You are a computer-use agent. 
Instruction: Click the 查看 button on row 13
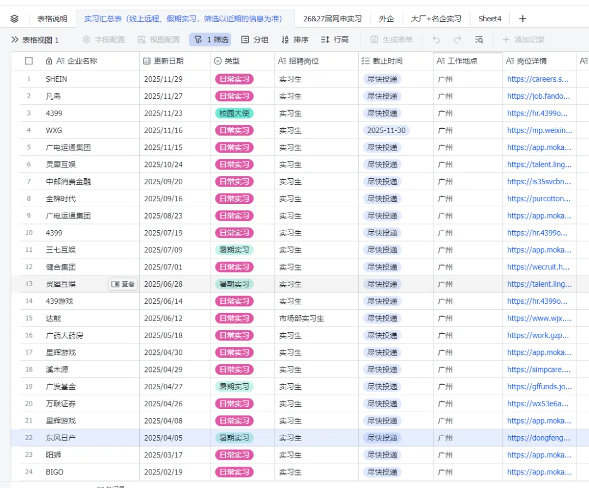pos(123,284)
